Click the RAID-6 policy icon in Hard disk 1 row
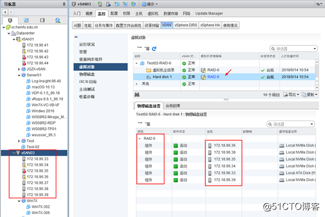Viewport: 325px width, 217px height. point(203,77)
